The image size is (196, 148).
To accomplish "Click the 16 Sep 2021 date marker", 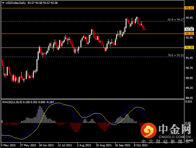I will point(122,145).
